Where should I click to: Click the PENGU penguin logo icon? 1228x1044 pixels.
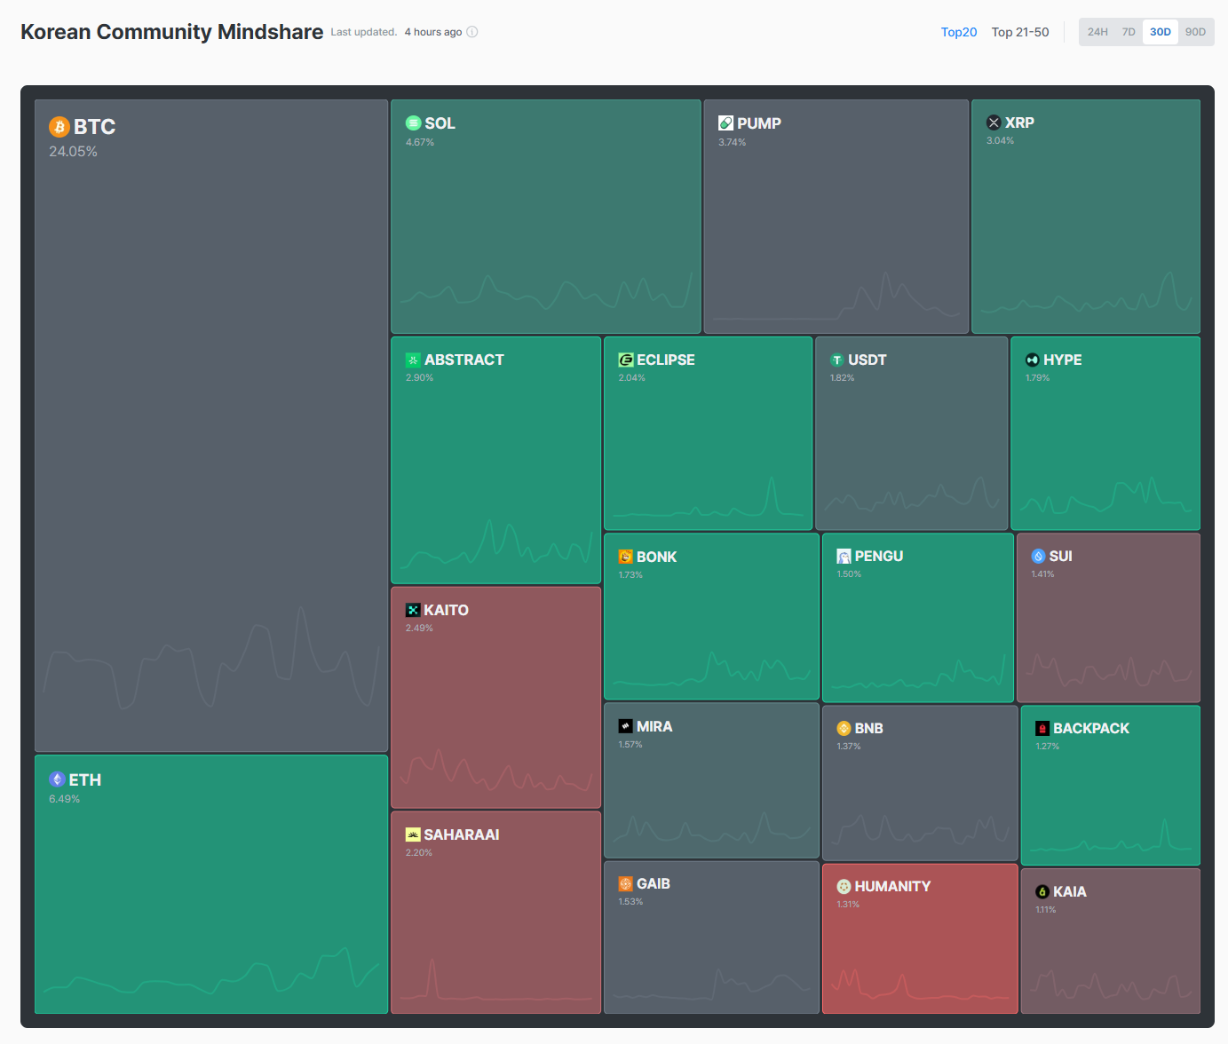pyautogui.click(x=844, y=556)
